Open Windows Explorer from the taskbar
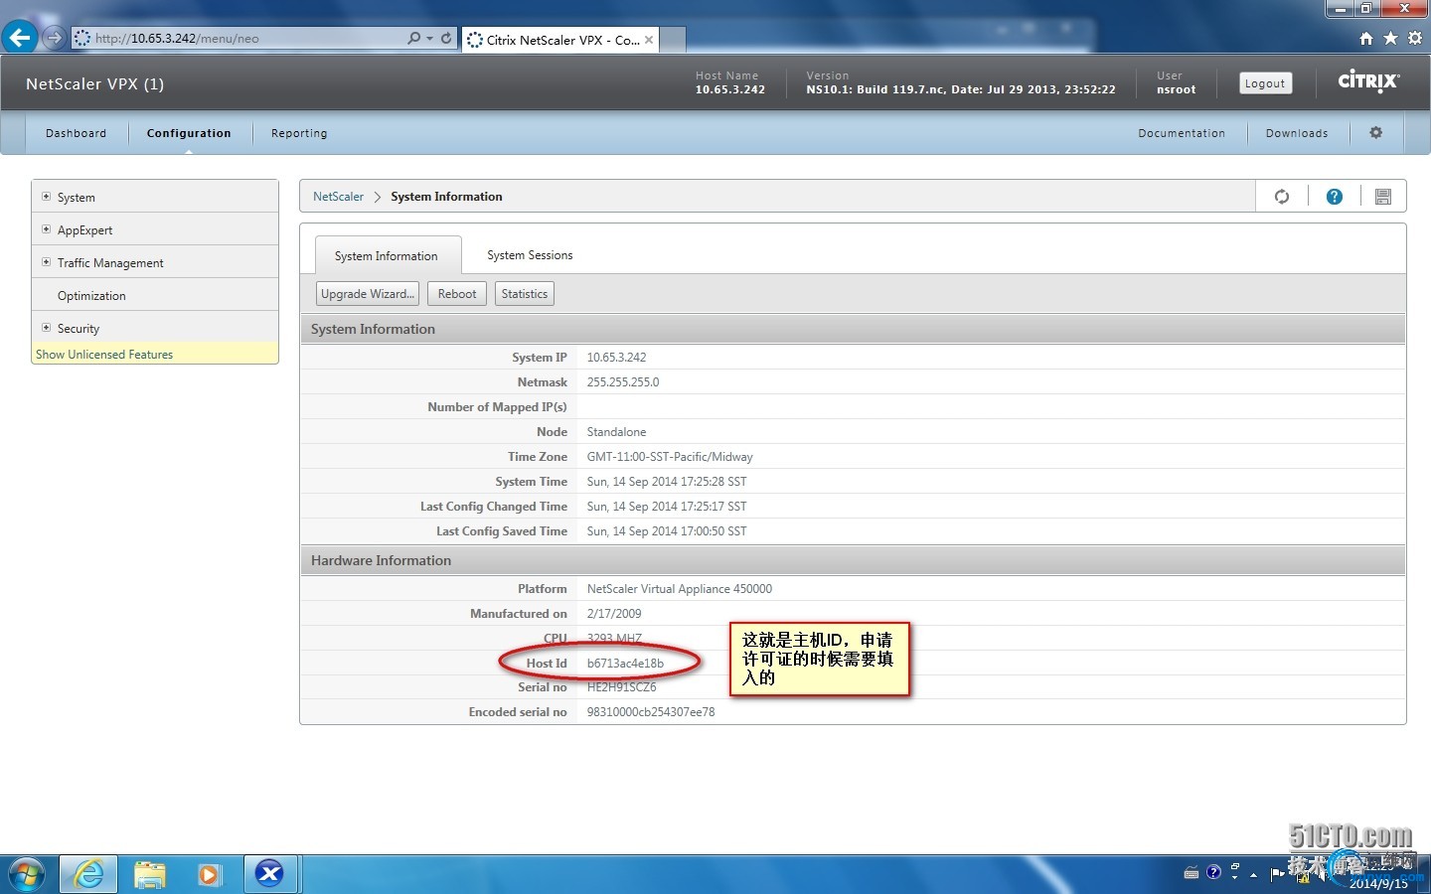 (150, 874)
